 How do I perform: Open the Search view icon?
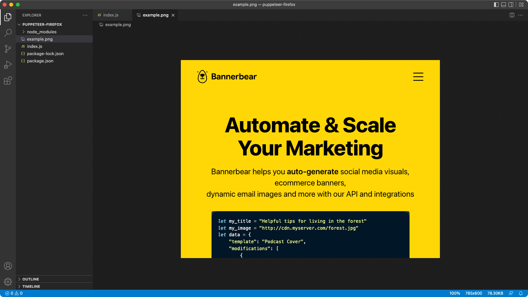pos(8,33)
